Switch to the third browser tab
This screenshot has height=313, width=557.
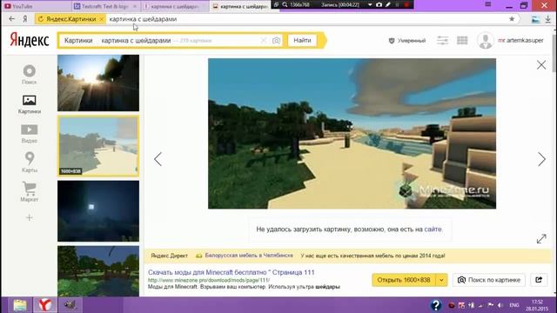coord(174,6)
